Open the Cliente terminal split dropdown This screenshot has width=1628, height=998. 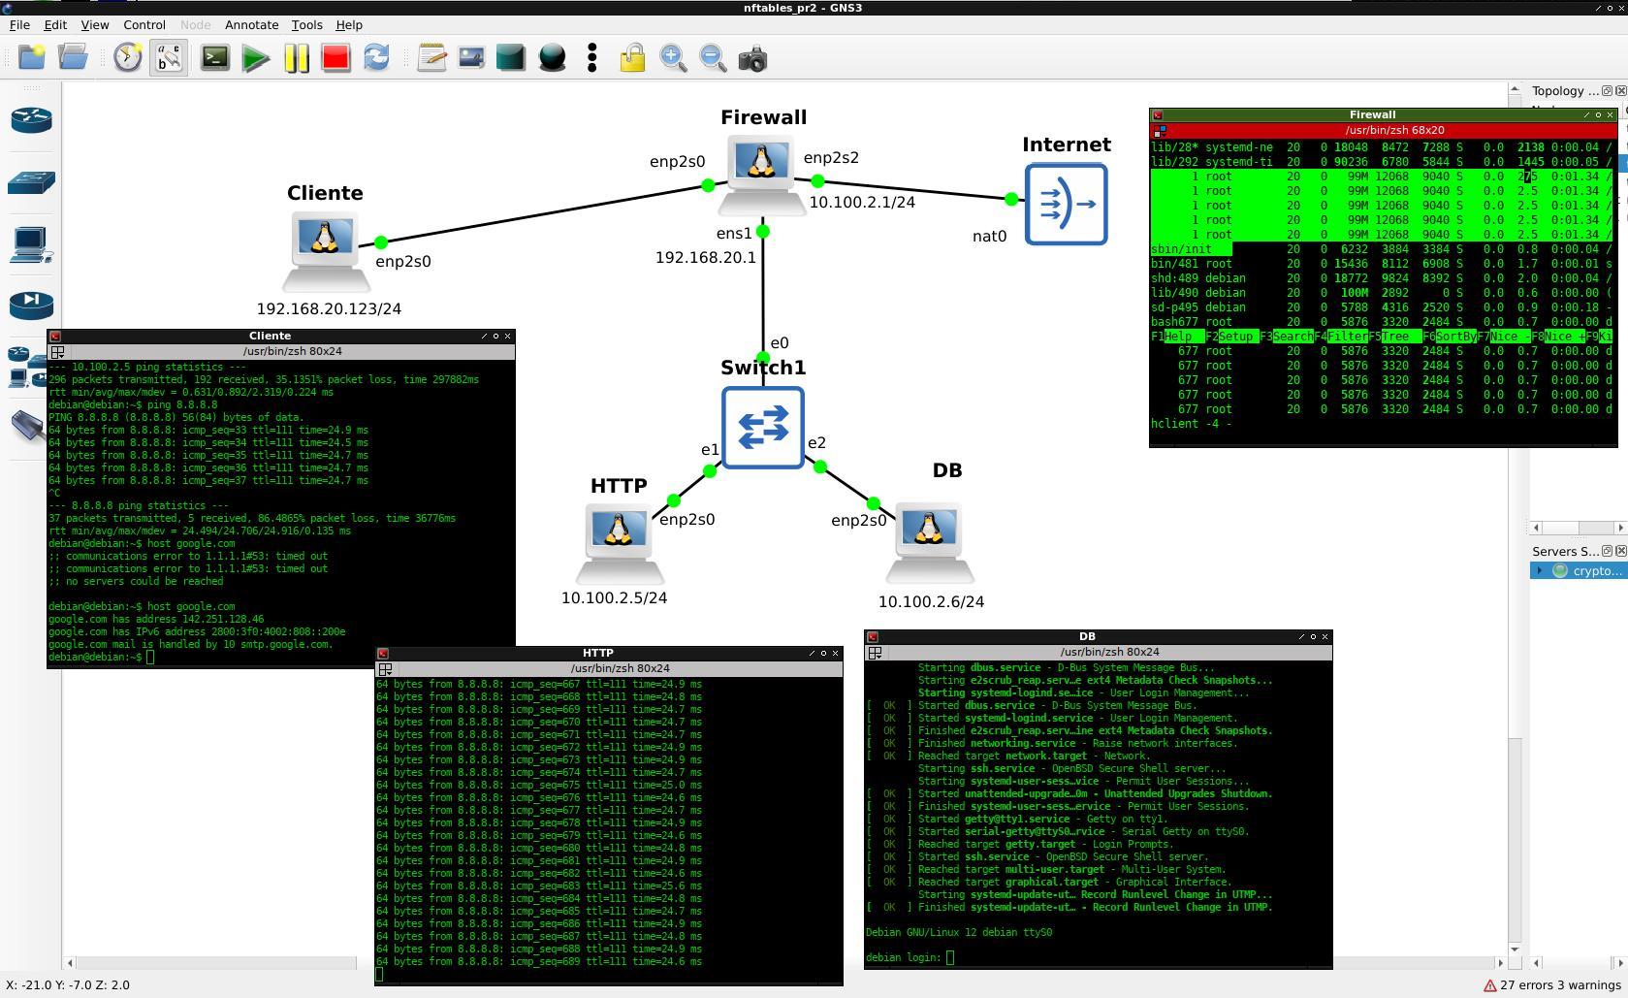pyautogui.click(x=57, y=352)
